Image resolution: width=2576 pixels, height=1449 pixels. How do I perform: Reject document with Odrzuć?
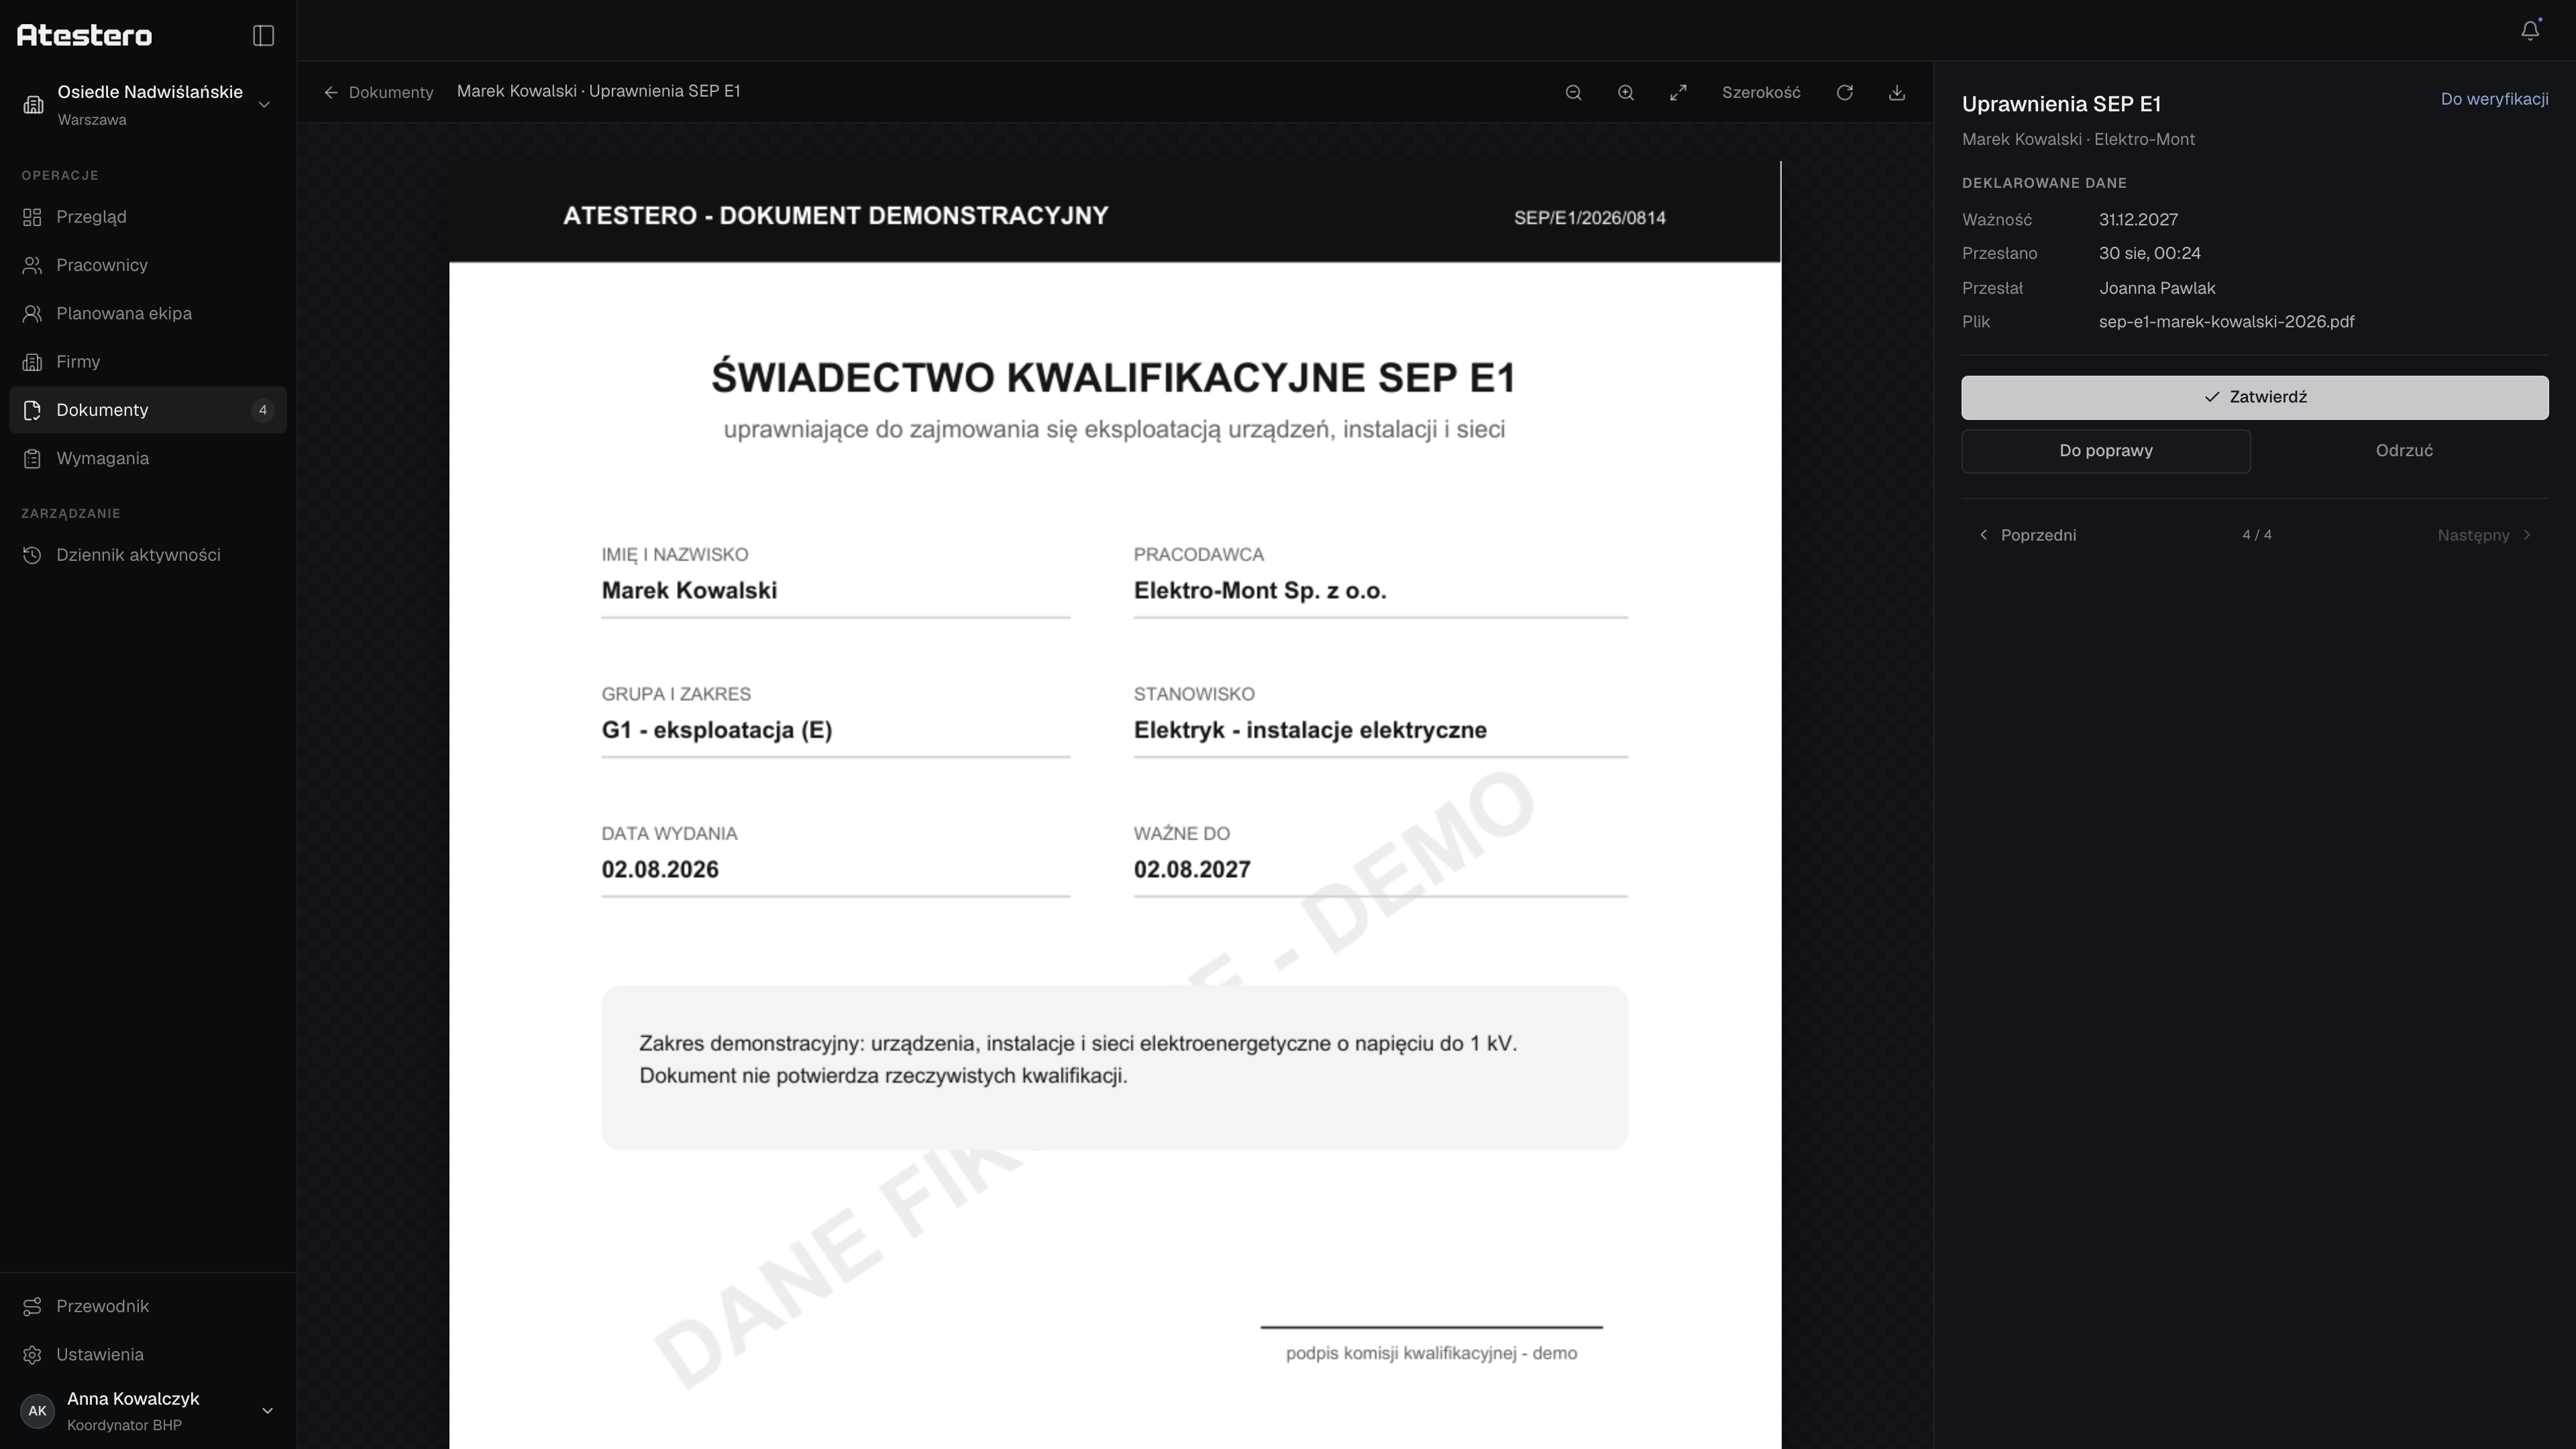click(2404, 451)
